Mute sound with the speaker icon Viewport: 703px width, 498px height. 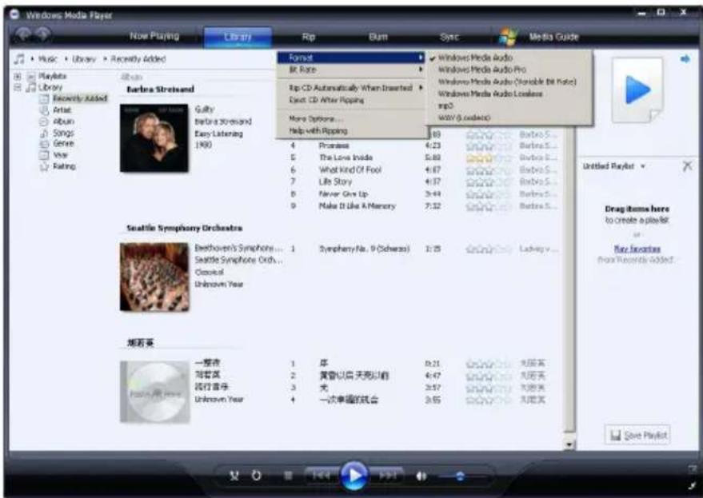pos(421,476)
